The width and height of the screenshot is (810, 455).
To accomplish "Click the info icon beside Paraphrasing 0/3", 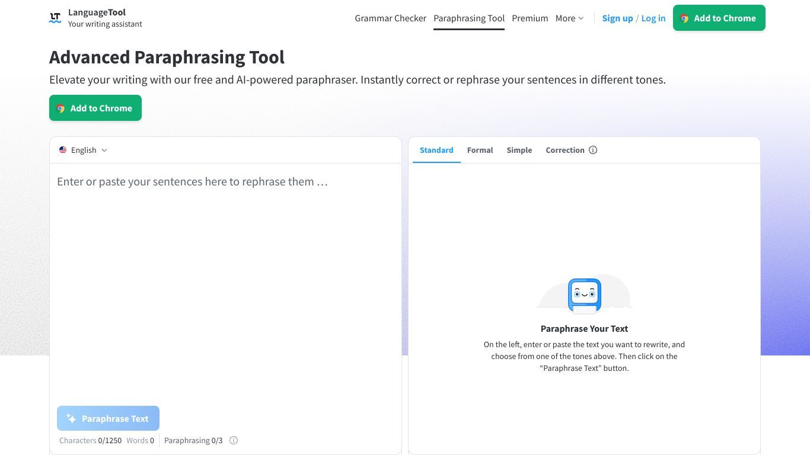I will pyautogui.click(x=234, y=440).
